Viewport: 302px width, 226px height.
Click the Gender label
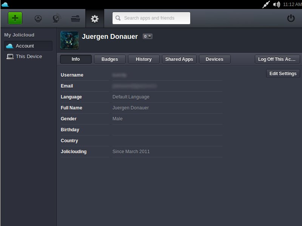pyautogui.click(x=69, y=119)
